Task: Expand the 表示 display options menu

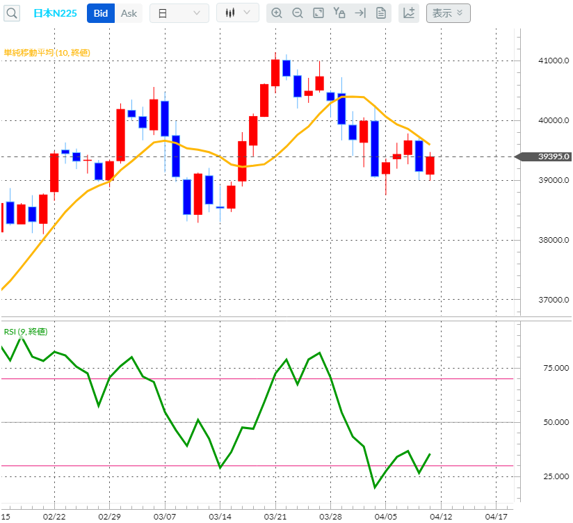Action: 448,13
